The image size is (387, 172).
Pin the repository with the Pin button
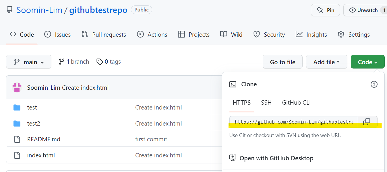pos(325,10)
